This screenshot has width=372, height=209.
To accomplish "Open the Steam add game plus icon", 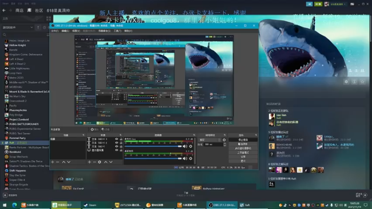I will click(5, 195).
